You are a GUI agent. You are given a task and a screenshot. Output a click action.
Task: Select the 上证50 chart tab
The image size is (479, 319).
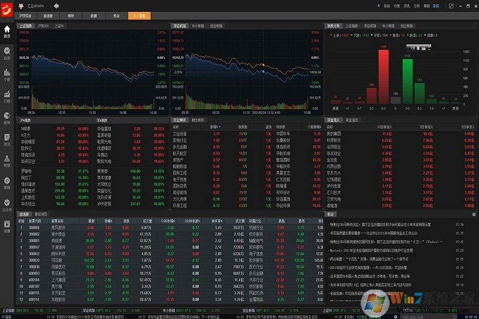tap(59, 26)
